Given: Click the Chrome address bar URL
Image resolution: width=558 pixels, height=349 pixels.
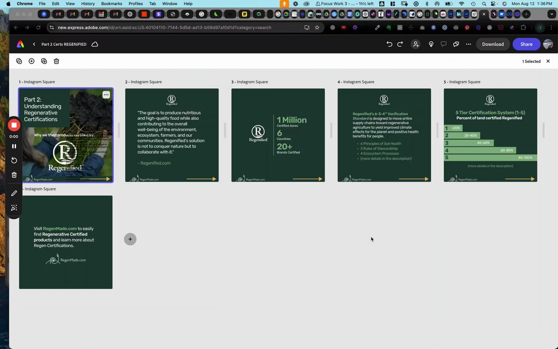Looking at the screenshot, I should coord(164,27).
